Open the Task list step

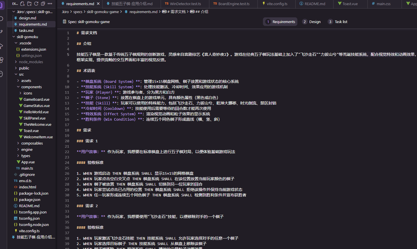(x=338, y=22)
